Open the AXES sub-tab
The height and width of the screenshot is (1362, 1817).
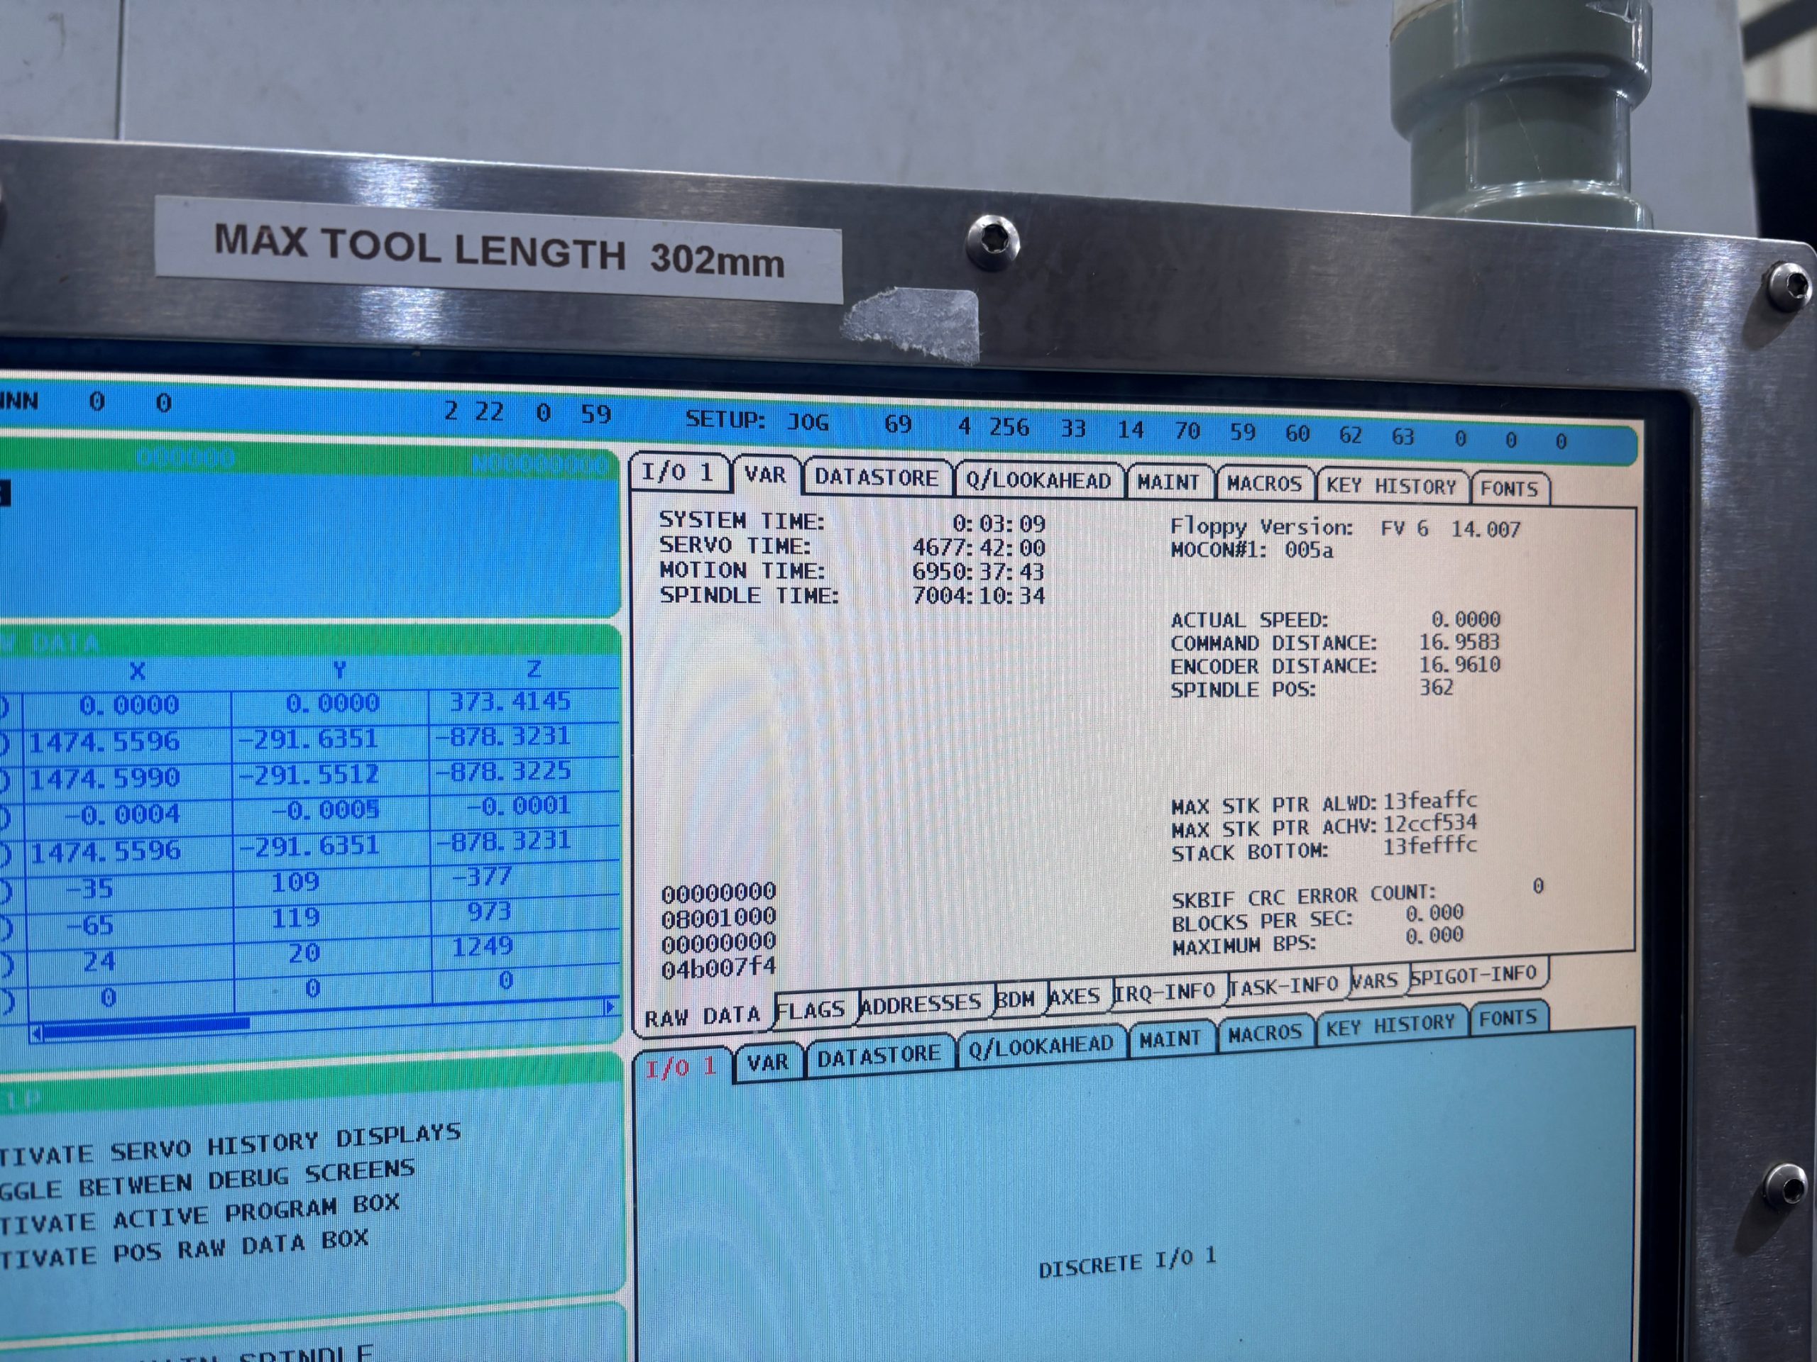point(1075,996)
